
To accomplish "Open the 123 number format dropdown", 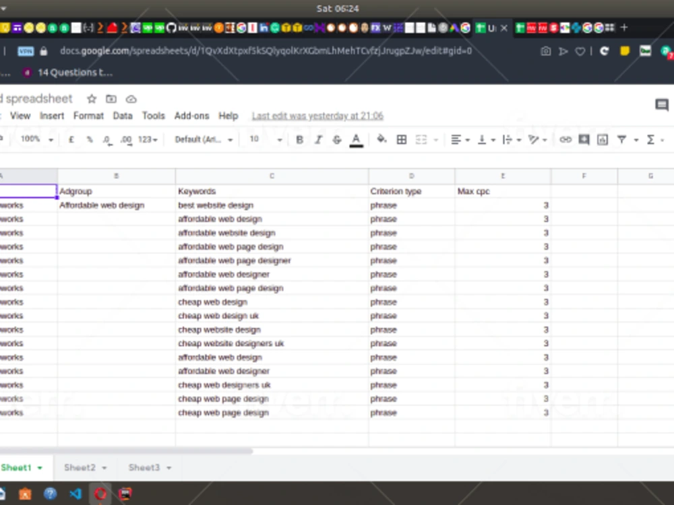I will (x=148, y=139).
